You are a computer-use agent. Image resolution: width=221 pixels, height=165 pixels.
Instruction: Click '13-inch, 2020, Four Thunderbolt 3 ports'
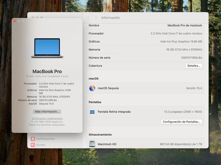pyautogui.click(x=47, y=76)
